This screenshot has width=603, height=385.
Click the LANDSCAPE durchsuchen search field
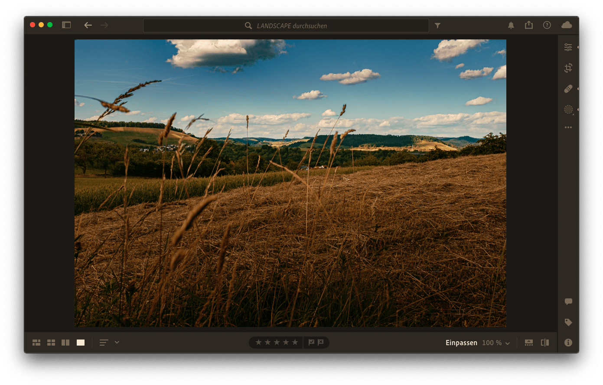tap(286, 26)
